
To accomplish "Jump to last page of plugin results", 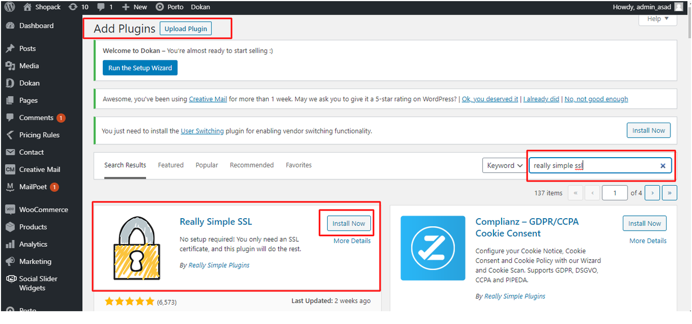I will (670, 193).
